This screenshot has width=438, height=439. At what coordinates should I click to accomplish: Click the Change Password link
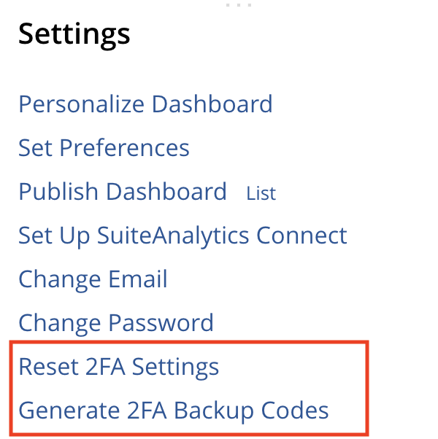pos(116,323)
